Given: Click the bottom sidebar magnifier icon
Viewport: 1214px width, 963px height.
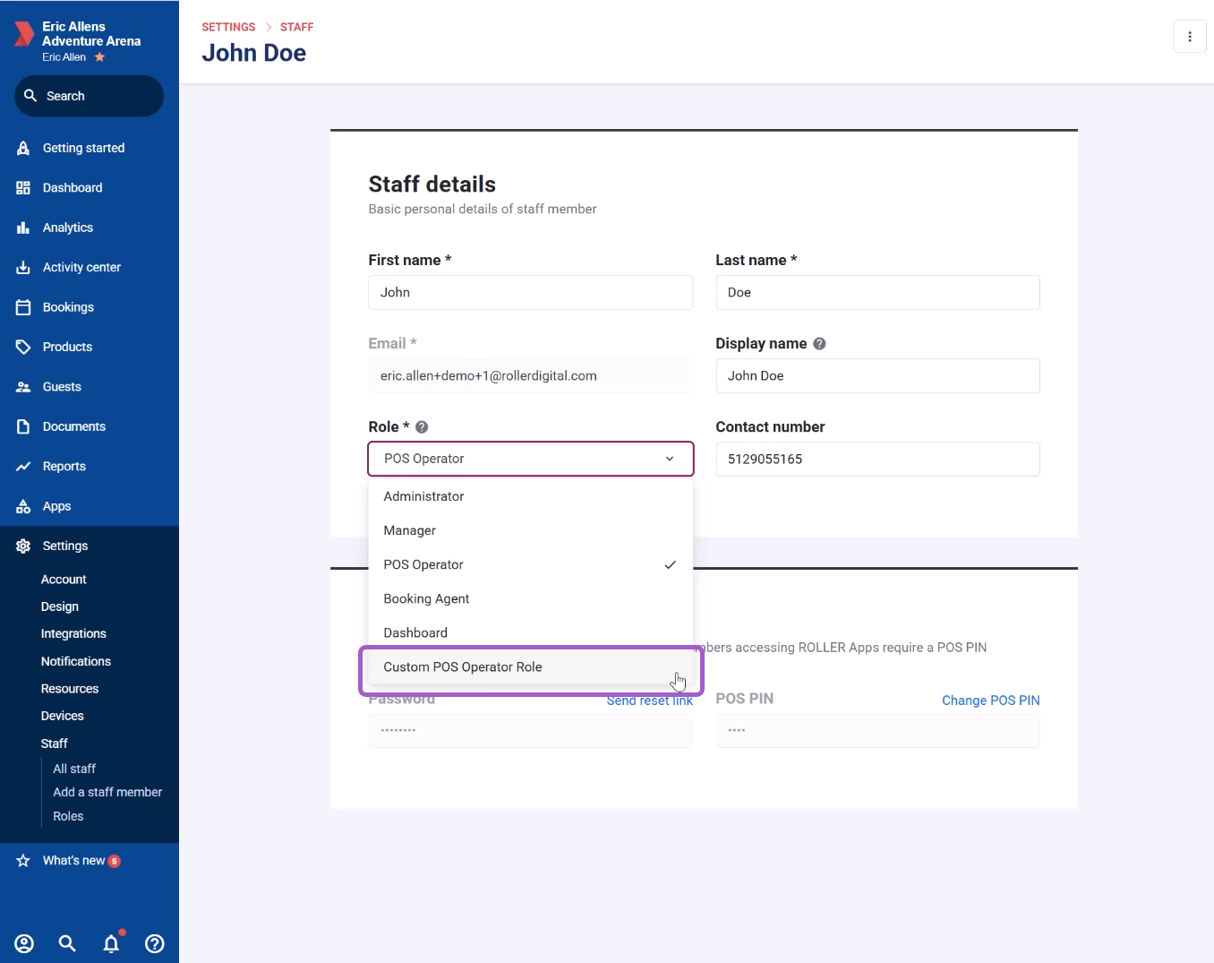Looking at the screenshot, I should (67, 943).
